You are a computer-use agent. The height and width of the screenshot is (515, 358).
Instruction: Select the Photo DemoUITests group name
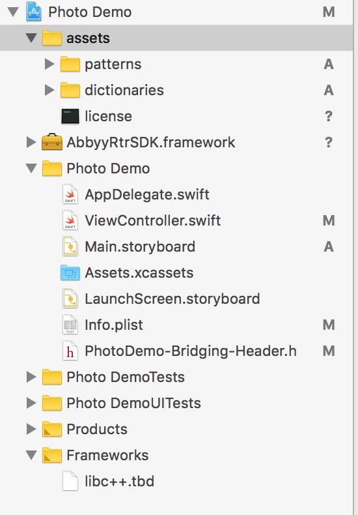coord(133,403)
